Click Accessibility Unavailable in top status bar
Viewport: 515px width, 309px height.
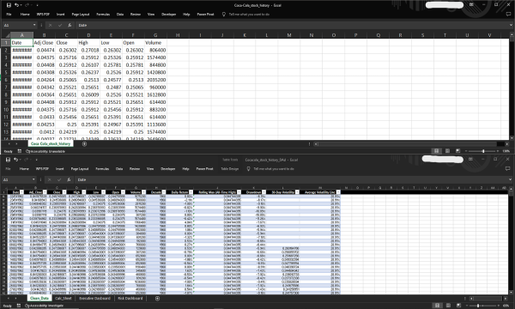pos(45,151)
